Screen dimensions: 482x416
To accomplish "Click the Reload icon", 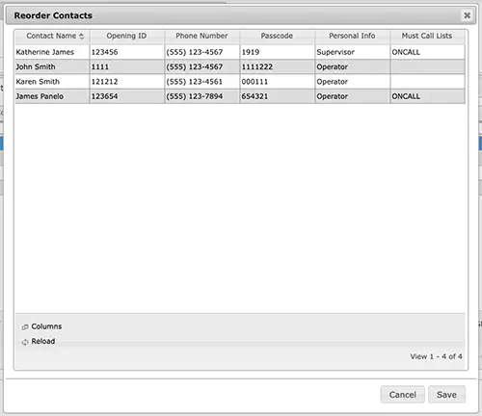I will coord(25,342).
